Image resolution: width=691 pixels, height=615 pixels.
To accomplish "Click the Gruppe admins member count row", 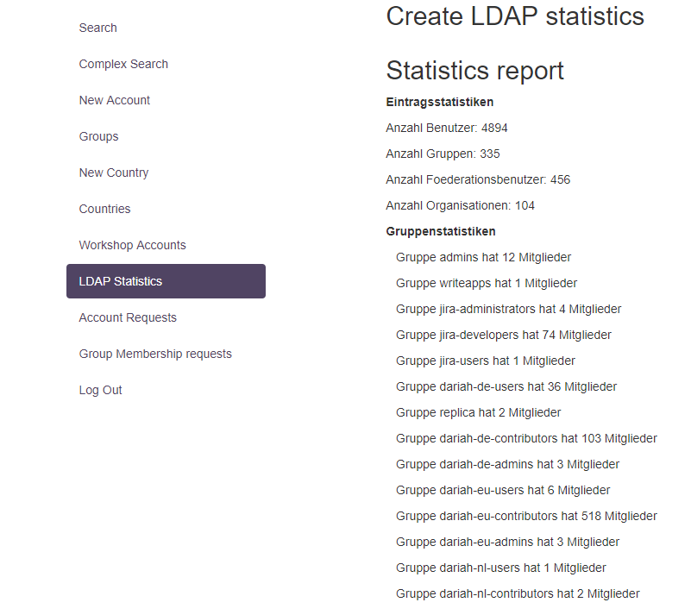I will click(483, 257).
